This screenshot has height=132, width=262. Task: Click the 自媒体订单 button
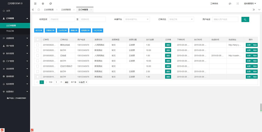tap(50, 30)
